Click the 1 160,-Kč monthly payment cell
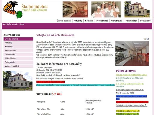This screenshot has height=115, width=154. coord(90,109)
